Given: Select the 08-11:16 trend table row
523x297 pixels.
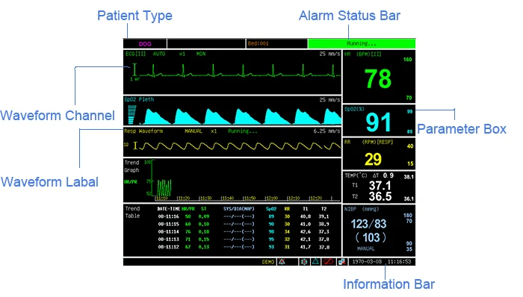Looking at the screenshot, I should coord(244,216).
